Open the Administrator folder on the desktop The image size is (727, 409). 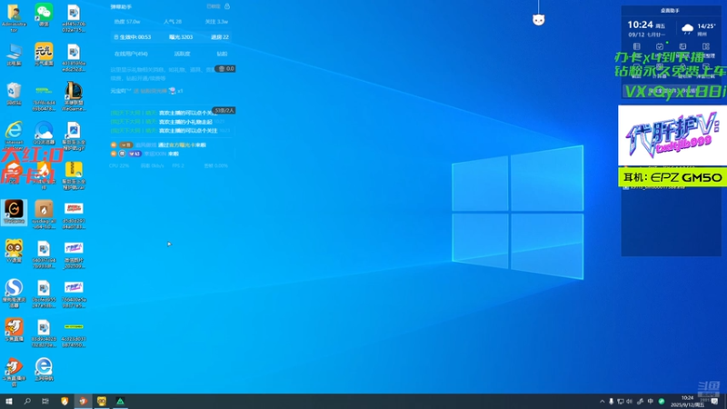click(14, 17)
